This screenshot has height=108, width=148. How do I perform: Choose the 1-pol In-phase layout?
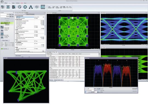pos(50,7)
